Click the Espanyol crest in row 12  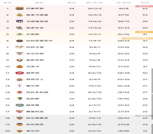click(x=20, y=79)
